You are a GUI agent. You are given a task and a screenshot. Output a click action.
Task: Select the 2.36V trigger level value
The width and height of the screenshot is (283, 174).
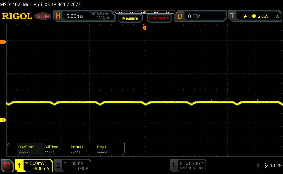coord(263,16)
